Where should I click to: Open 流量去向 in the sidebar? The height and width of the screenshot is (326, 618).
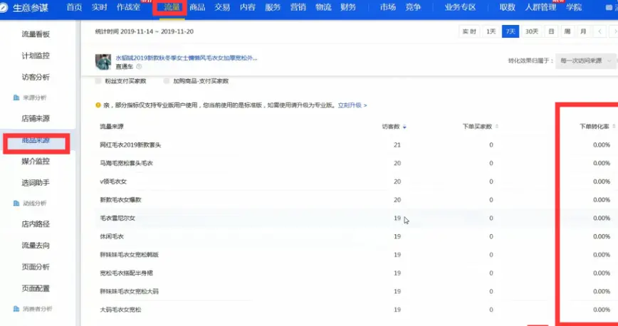click(36, 245)
